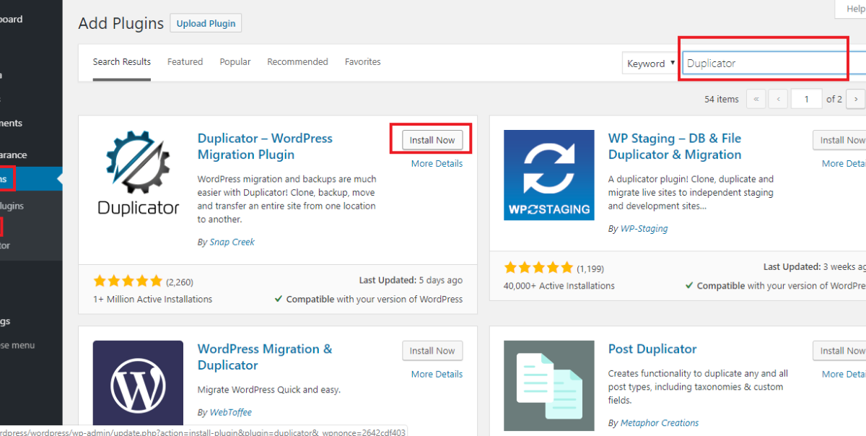Screen dimensions: 866x436
Task: Visit author WP-Staging's link
Action: [x=644, y=229]
